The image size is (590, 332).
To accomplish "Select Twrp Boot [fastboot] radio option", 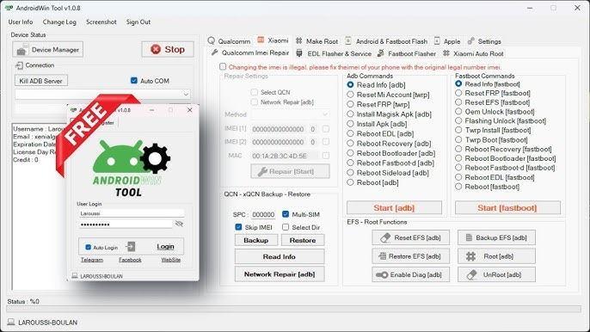I will coord(458,139).
